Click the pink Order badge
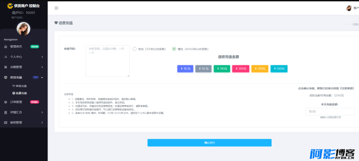Screen dimensions: 359x161 (x=35, y=102)
